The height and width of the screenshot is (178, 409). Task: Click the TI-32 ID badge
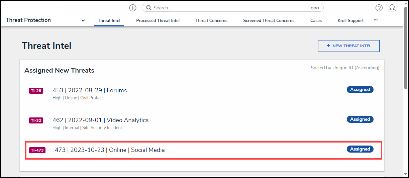[36, 120]
